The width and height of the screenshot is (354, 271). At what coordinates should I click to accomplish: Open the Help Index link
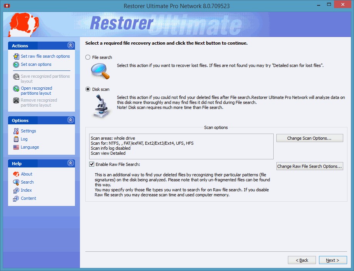pyautogui.click(x=26, y=190)
